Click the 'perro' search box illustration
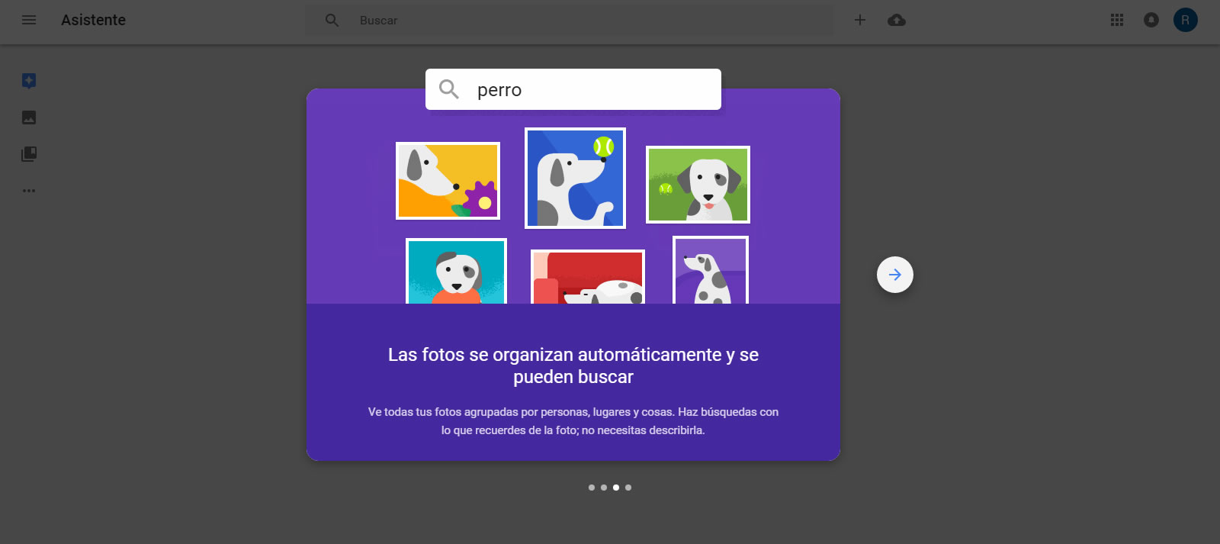1220x544 pixels. point(573,89)
